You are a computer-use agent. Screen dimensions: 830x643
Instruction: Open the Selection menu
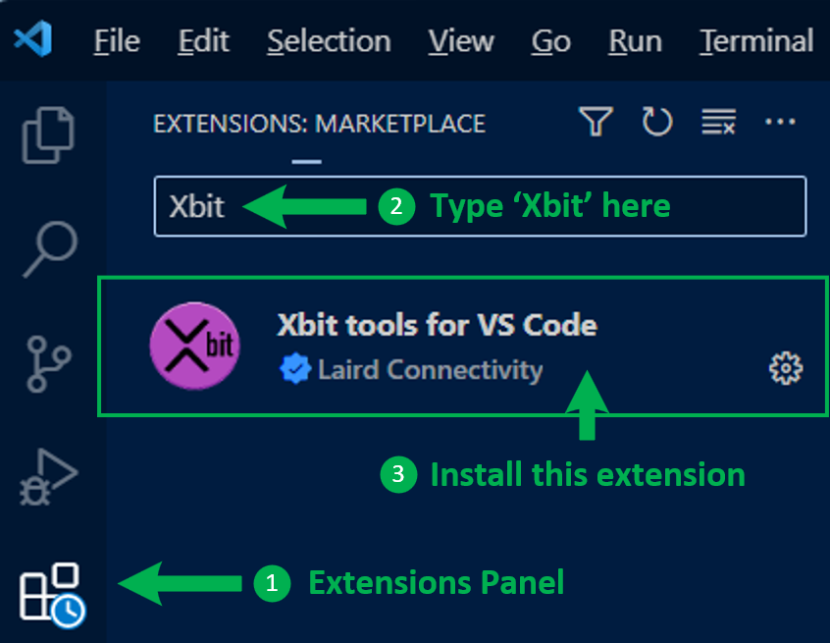pyautogui.click(x=329, y=41)
